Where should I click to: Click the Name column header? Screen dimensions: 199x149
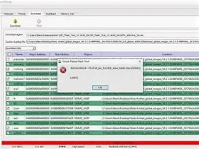tap(19, 54)
